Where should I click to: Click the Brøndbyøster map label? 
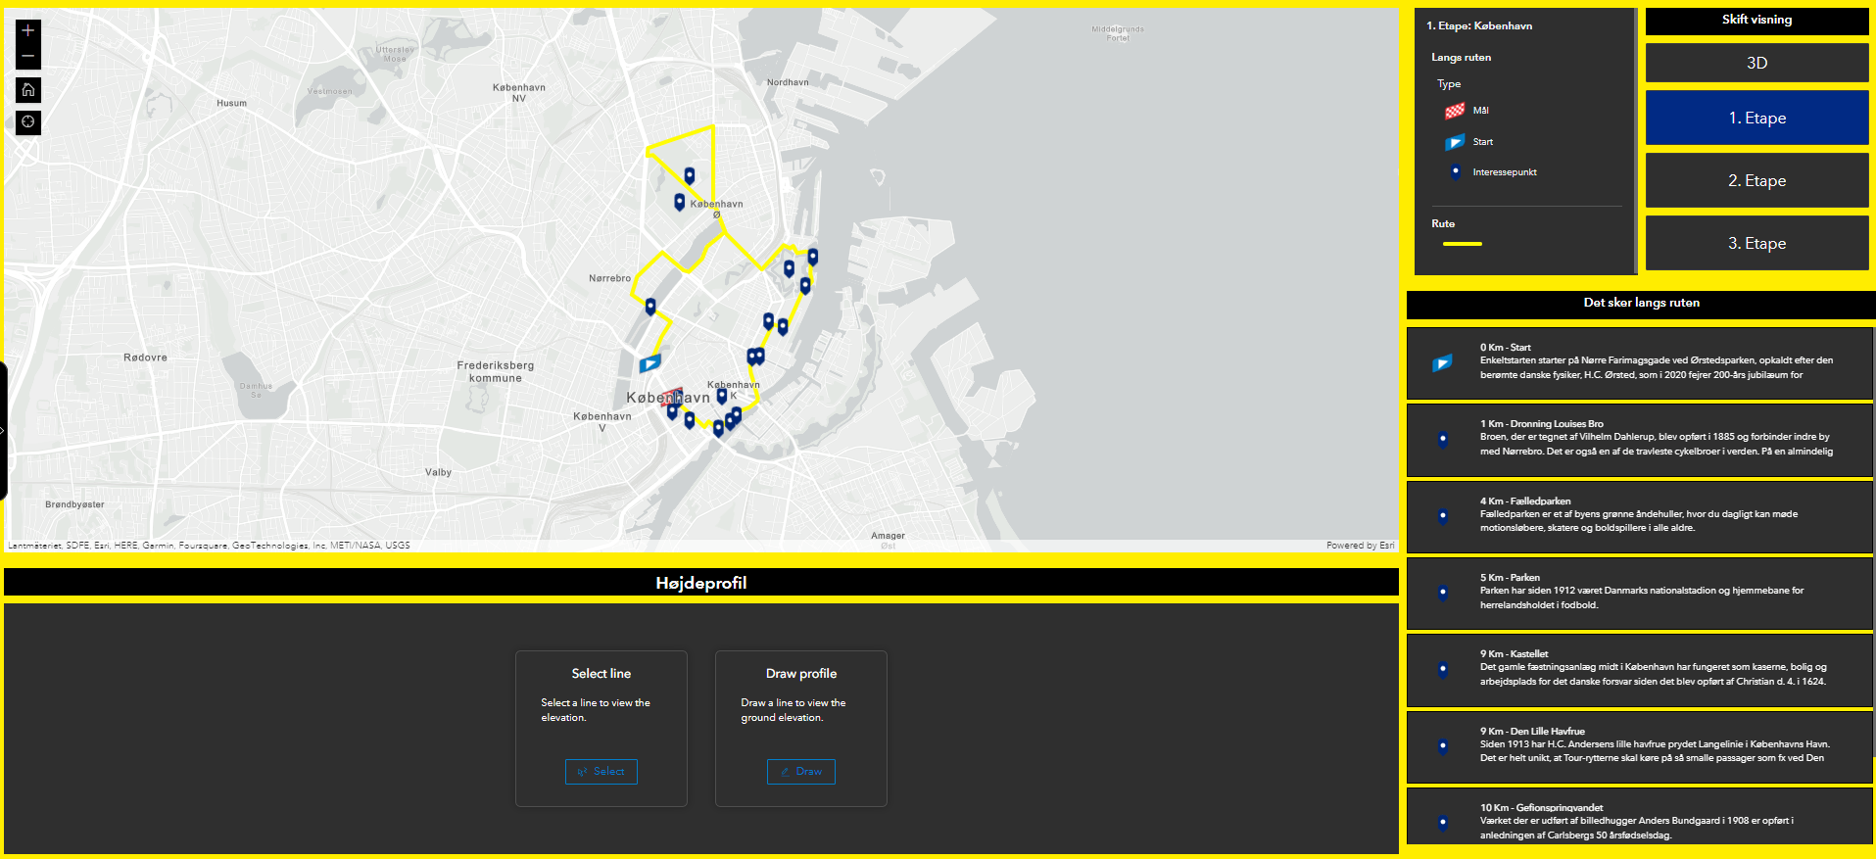[x=74, y=504]
